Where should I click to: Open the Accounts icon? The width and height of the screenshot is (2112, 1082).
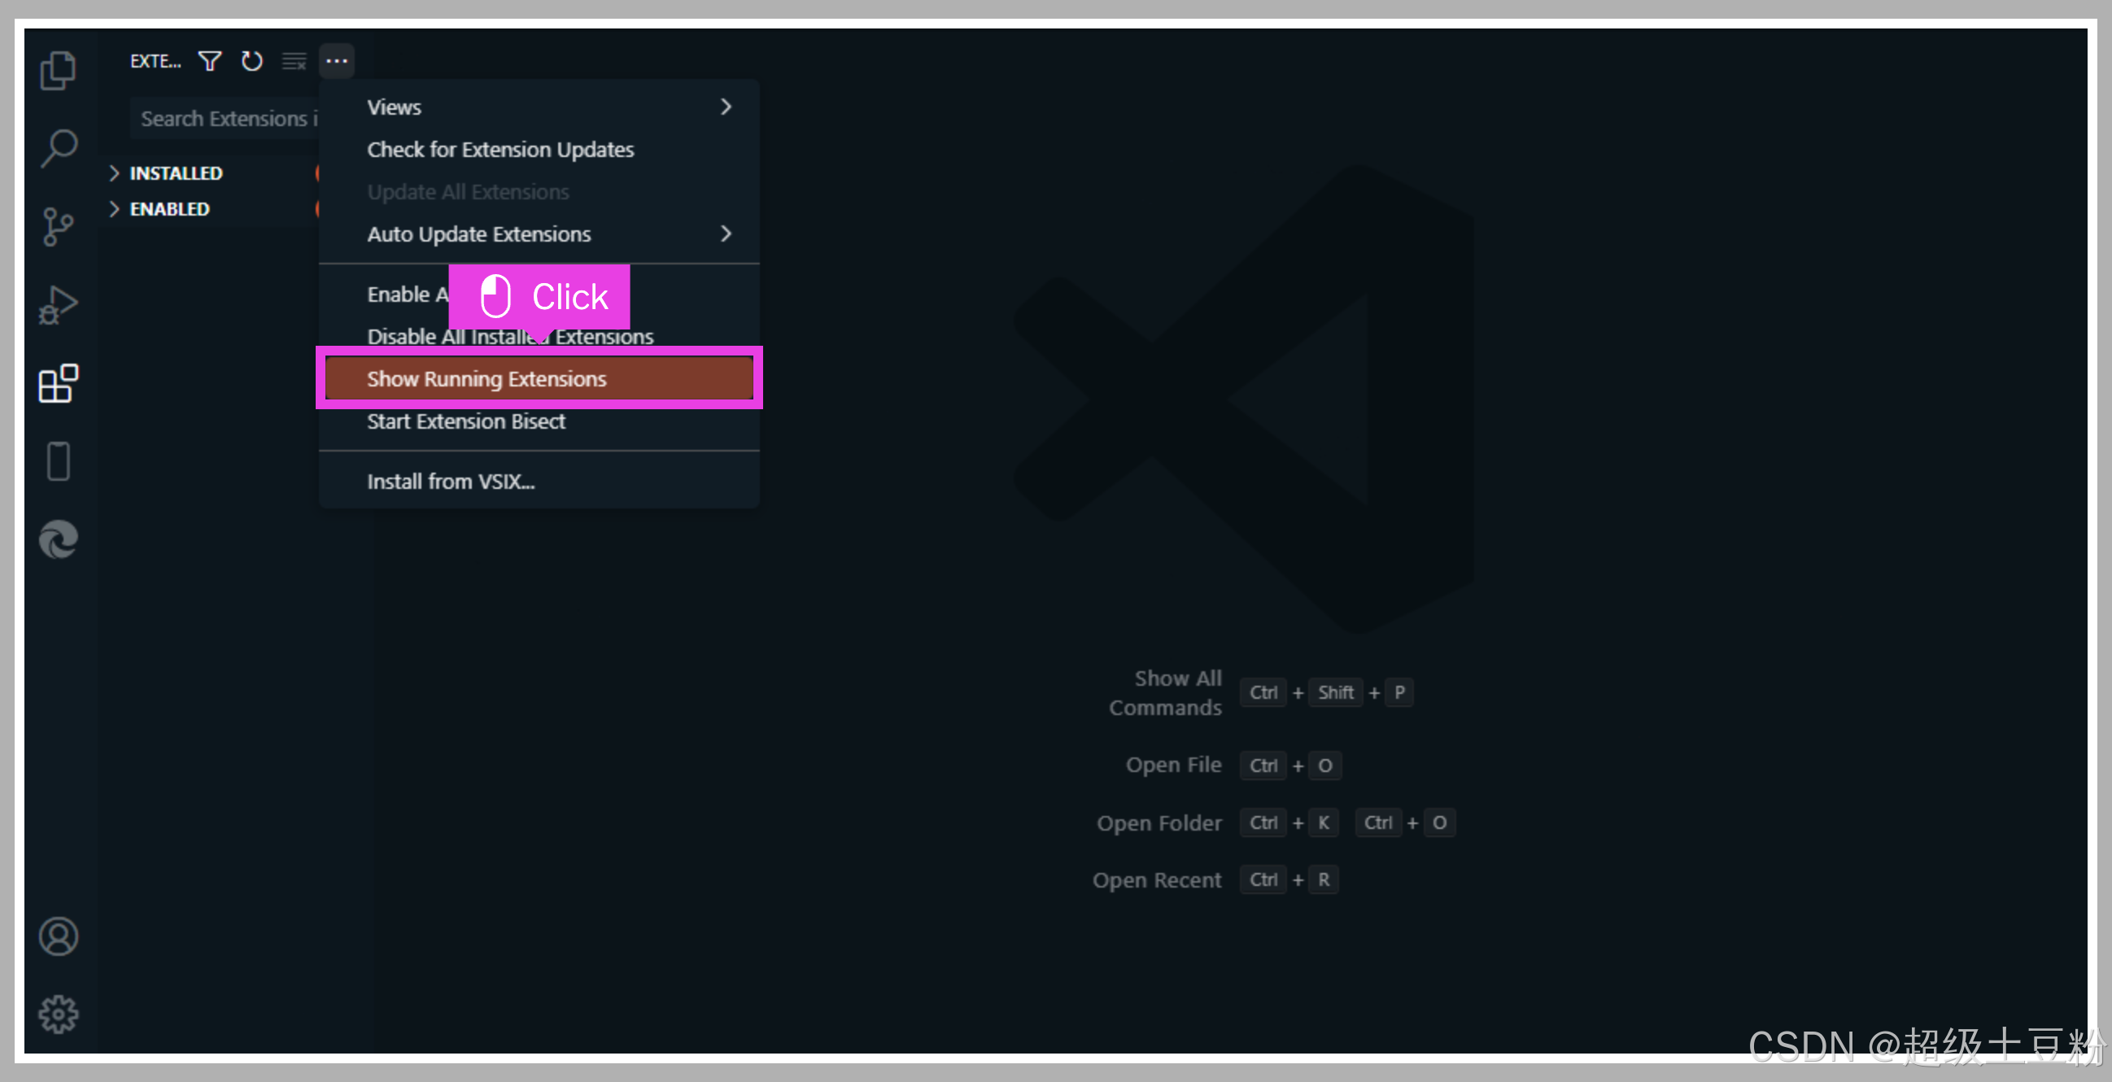coord(59,936)
